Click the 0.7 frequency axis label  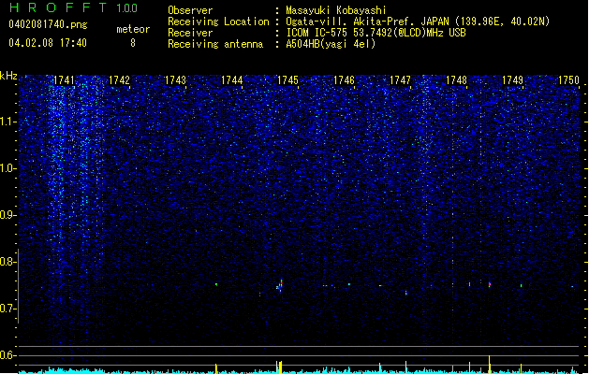point(7,309)
